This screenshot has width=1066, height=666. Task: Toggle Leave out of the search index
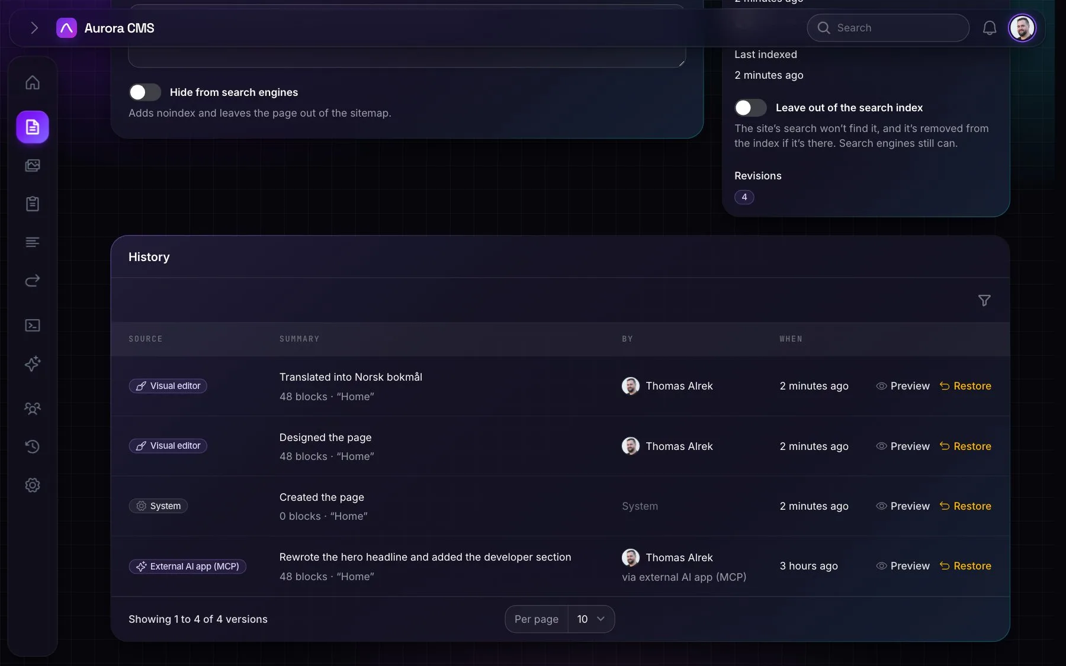coord(751,108)
